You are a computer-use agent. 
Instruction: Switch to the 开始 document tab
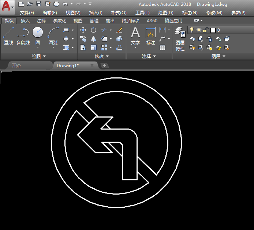tap(16, 66)
